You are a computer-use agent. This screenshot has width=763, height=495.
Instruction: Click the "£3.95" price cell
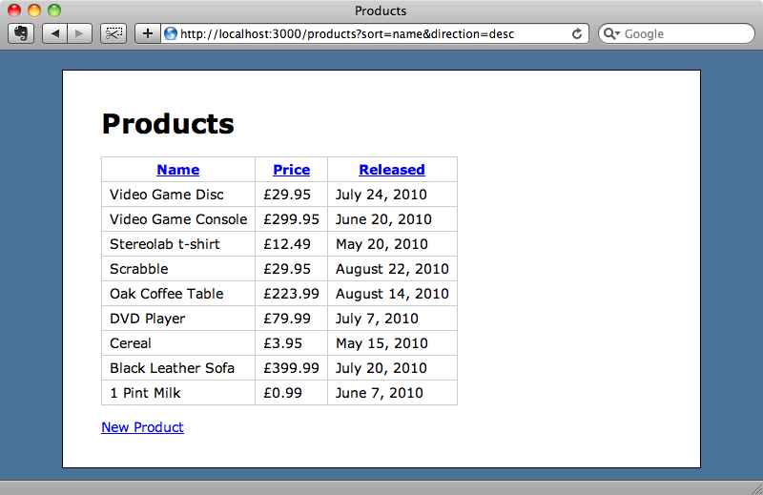click(x=292, y=343)
